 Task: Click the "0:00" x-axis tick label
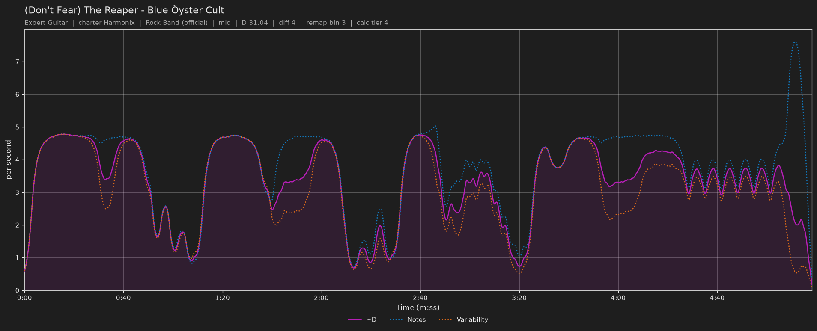point(24,298)
